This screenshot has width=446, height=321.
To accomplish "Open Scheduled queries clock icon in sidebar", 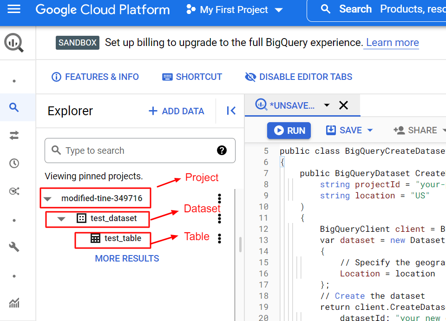I will (x=14, y=163).
